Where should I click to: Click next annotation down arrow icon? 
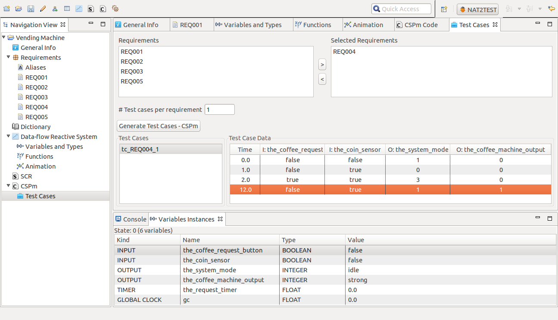click(x=508, y=9)
